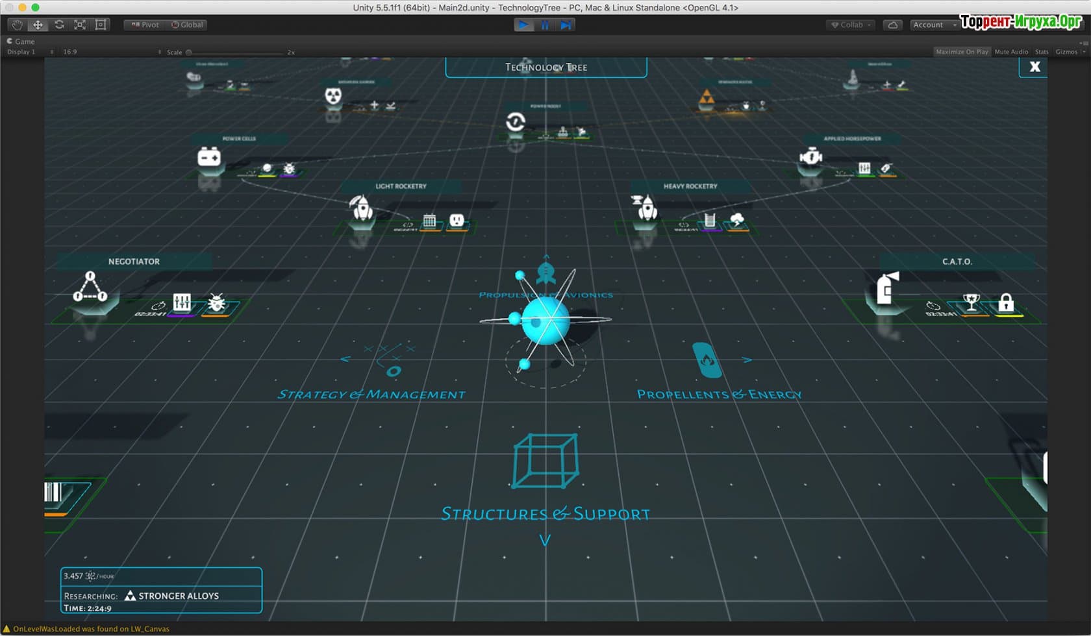Click the Light Rocketry rocket icon

click(362, 208)
